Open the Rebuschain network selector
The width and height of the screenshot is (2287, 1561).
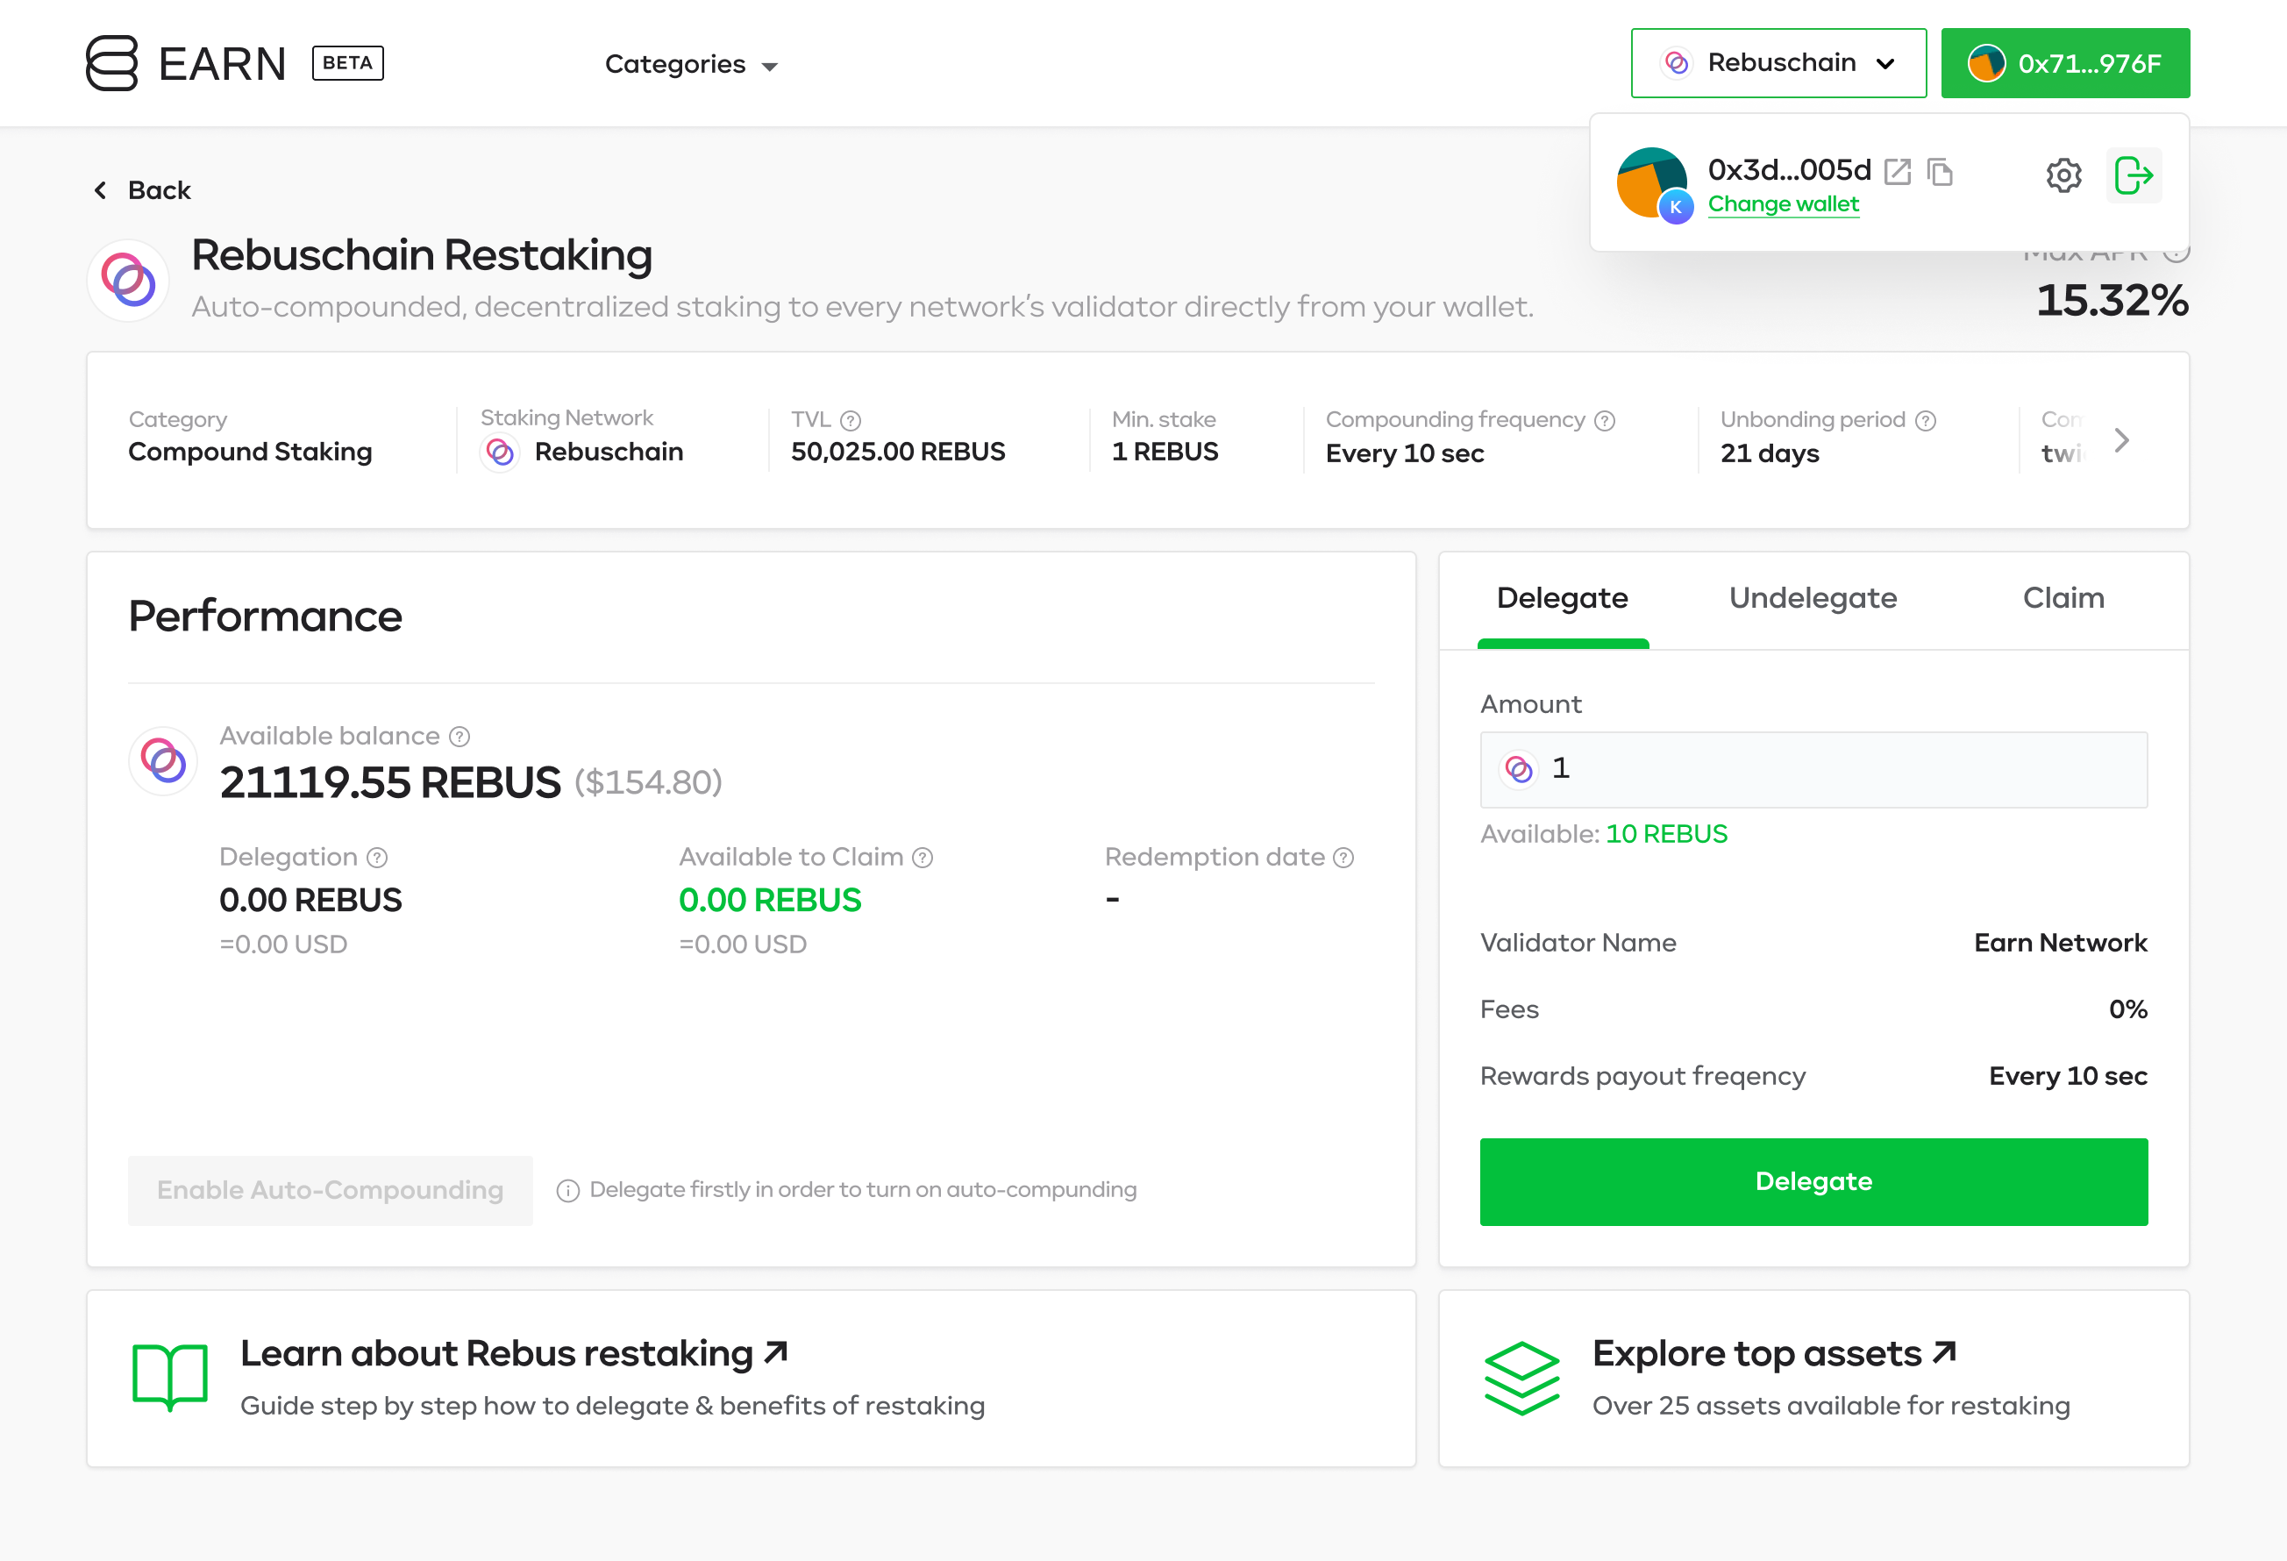(1778, 63)
